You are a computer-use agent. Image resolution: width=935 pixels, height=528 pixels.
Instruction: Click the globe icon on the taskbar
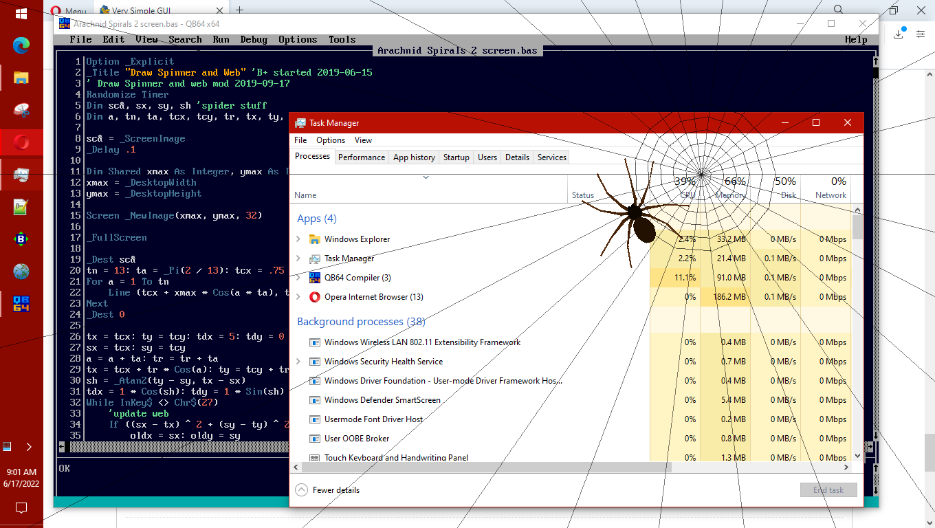coord(21,272)
